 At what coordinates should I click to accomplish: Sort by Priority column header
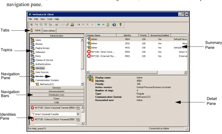(x=143, y=35)
